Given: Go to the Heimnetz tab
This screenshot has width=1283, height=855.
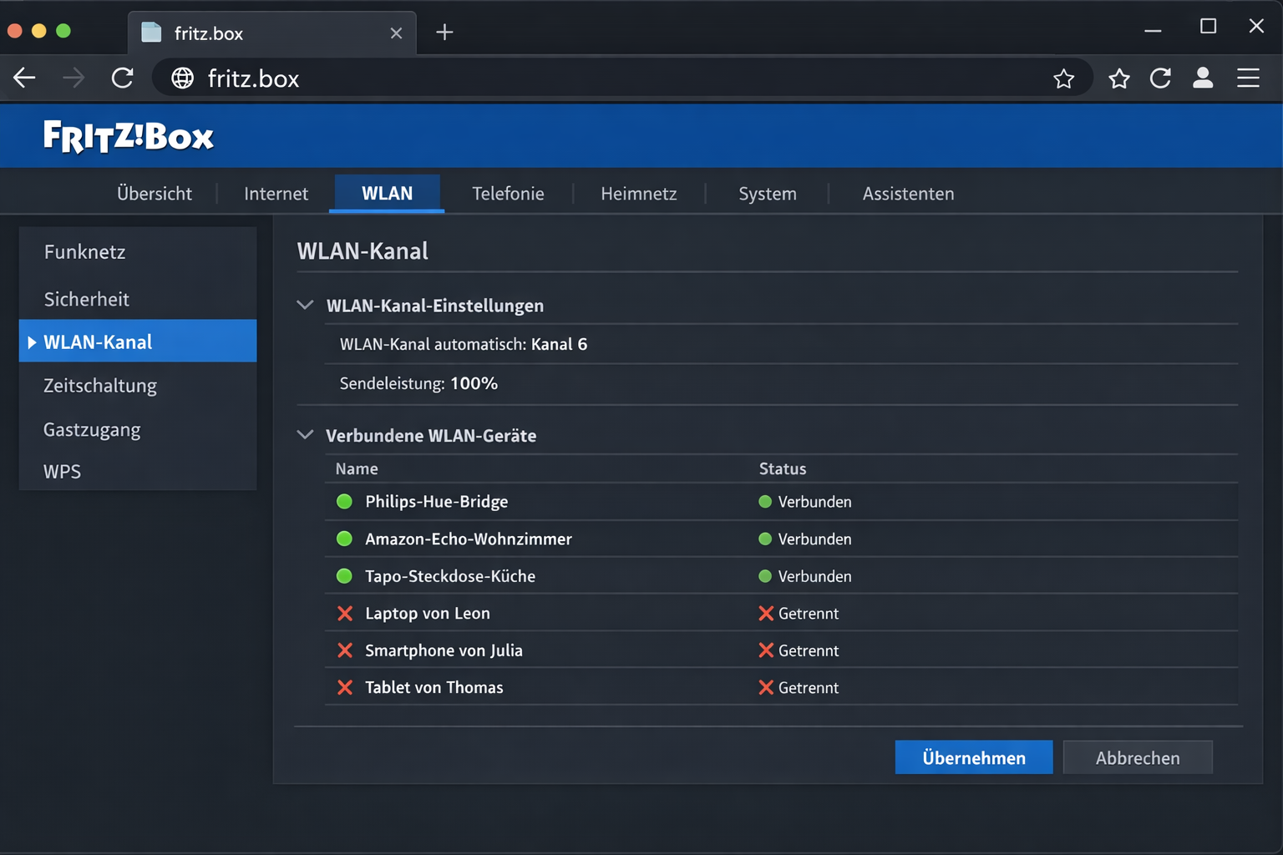Looking at the screenshot, I should pos(639,194).
